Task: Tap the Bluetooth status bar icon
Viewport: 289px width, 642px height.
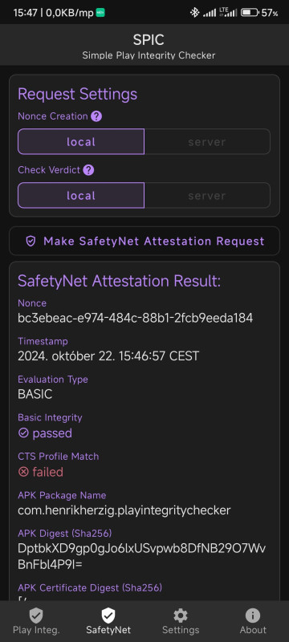Action: click(194, 12)
